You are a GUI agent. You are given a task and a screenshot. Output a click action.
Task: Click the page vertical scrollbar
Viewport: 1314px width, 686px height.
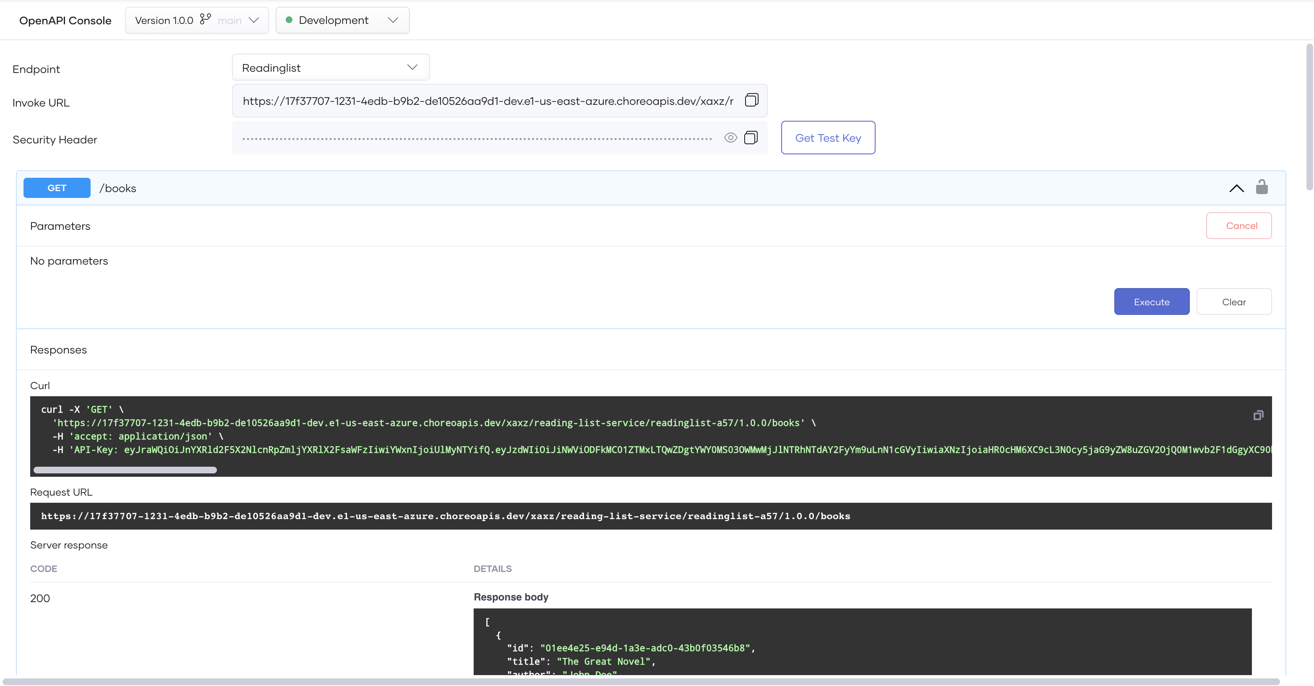1309,117
